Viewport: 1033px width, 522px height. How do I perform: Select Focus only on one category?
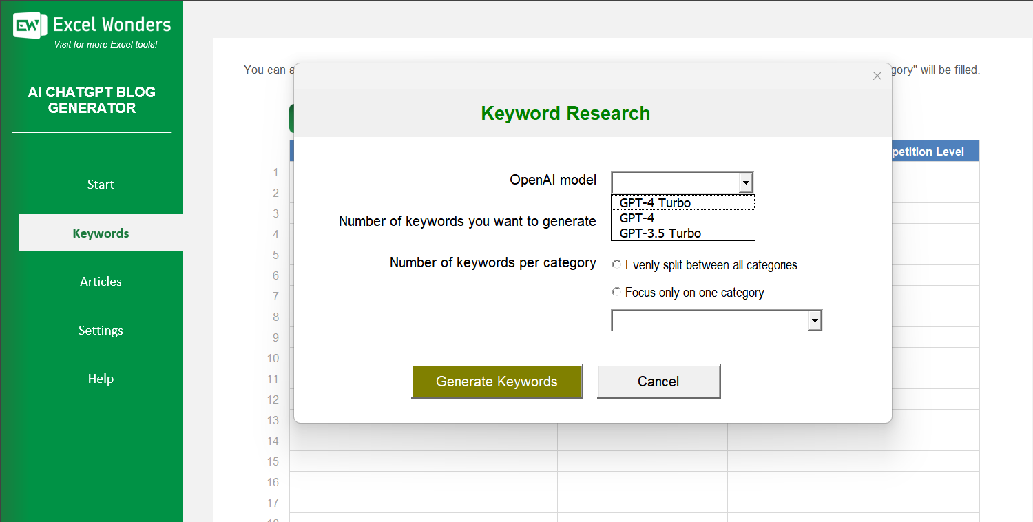pyautogui.click(x=616, y=291)
